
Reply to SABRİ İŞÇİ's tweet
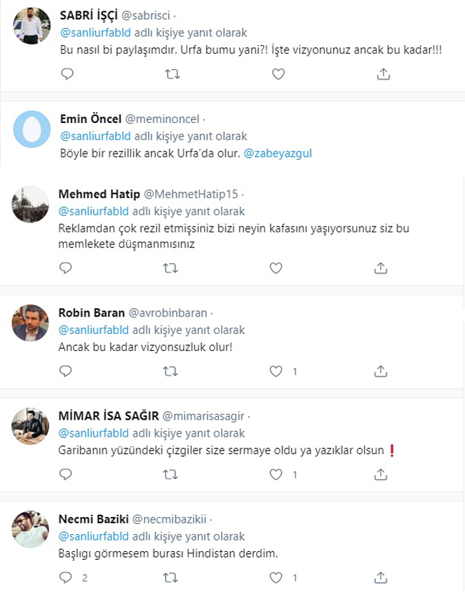[67, 74]
